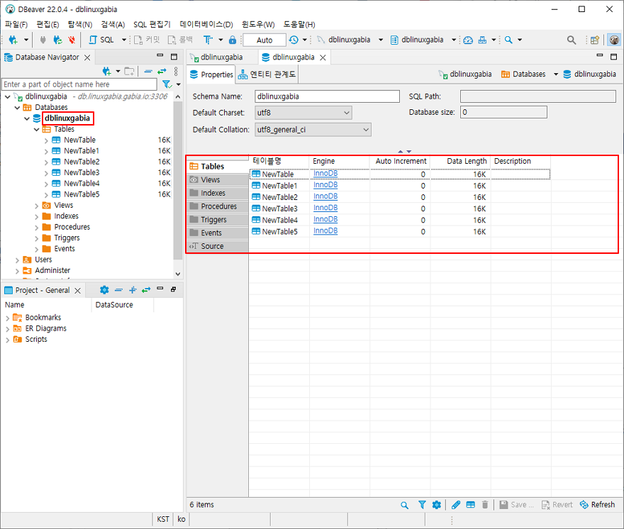This screenshot has height=529, width=624.
Task: Click the diagram icon beside the dashboard gauge
Action: [x=482, y=40]
